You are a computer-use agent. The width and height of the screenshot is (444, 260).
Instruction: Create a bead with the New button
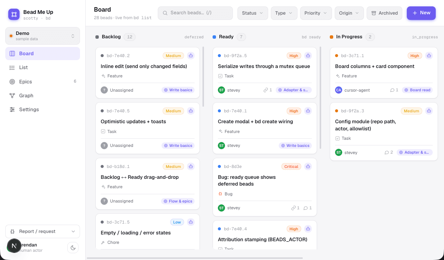coord(421,13)
